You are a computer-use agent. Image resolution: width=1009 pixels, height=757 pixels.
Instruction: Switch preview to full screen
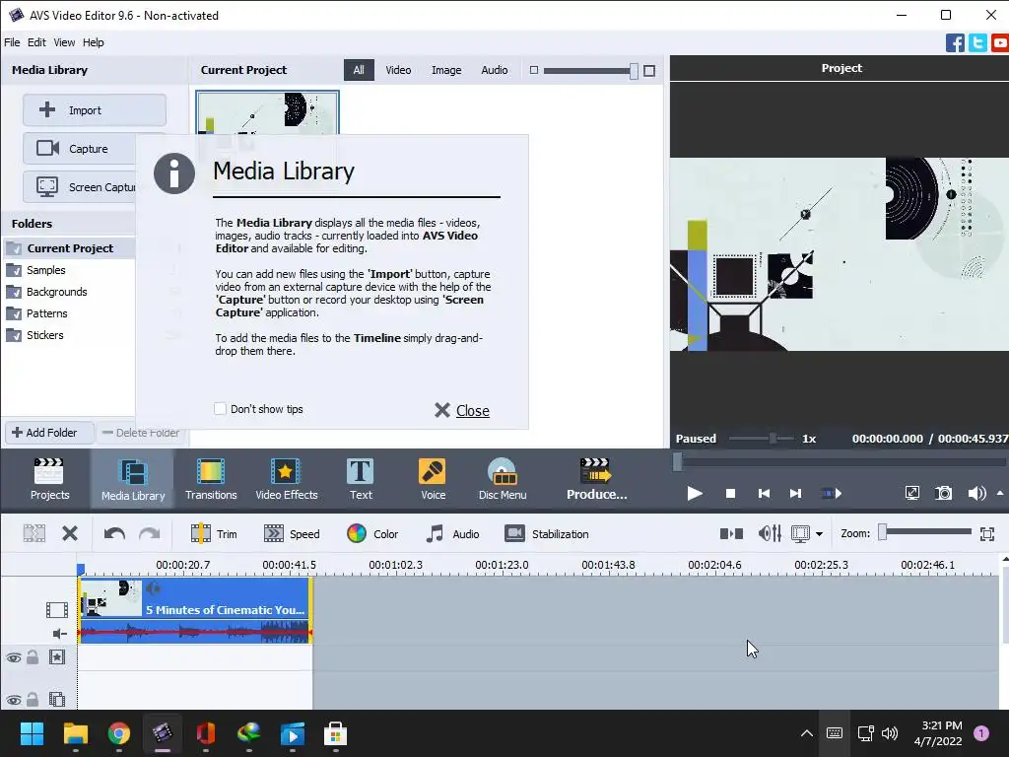tap(911, 494)
